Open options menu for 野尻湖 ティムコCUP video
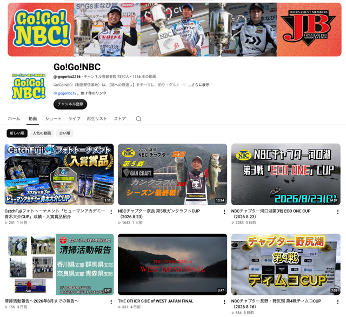This screenshot has height=317, width=346. pos(337,302)
